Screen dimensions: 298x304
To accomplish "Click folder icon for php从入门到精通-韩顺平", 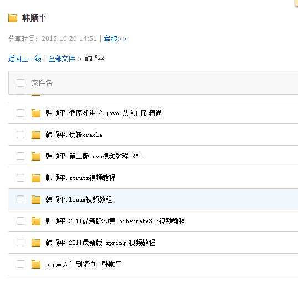I will tap(36, 265).
